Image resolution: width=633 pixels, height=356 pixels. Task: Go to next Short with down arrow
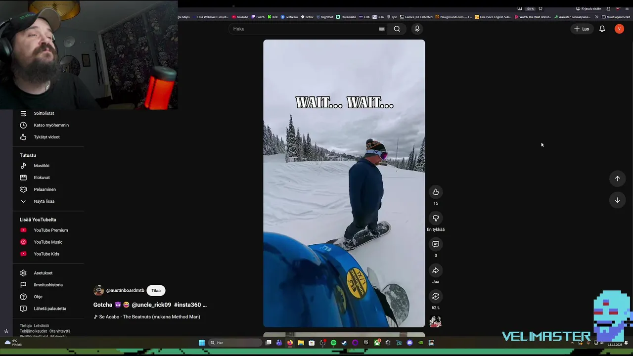617,200
